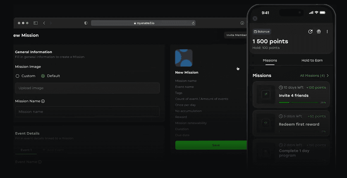The width and height of the screenshot is (347, 178).
Task: Click the Hold: 100 points text
Action: tap(266, 48)
